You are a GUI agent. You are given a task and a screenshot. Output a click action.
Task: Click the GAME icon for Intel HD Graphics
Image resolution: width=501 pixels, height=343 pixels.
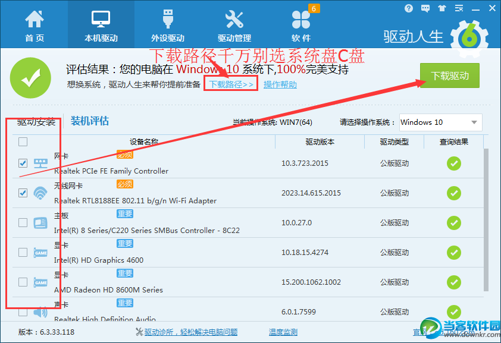(x=40, y=253)
